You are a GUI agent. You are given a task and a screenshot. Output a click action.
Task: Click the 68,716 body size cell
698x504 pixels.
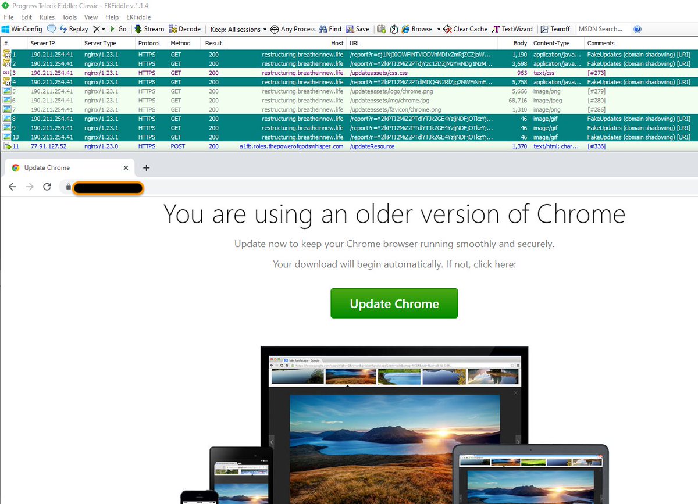click(x=517, y=101)
